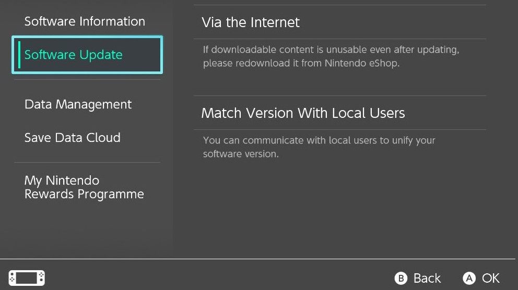Choose update Via the Internet

(x=339, y=22)
